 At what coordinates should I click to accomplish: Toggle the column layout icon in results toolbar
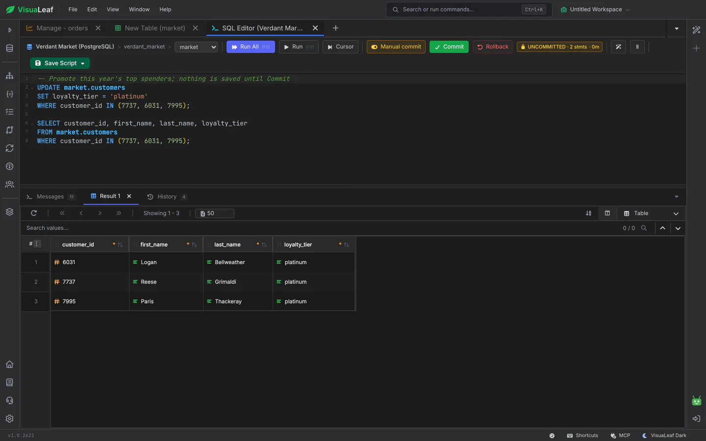(x=607, y=213)
